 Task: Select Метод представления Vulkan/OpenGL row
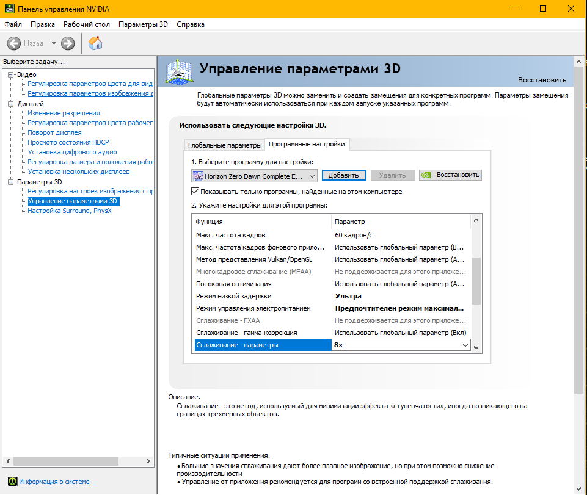click(x=332, y=259)
